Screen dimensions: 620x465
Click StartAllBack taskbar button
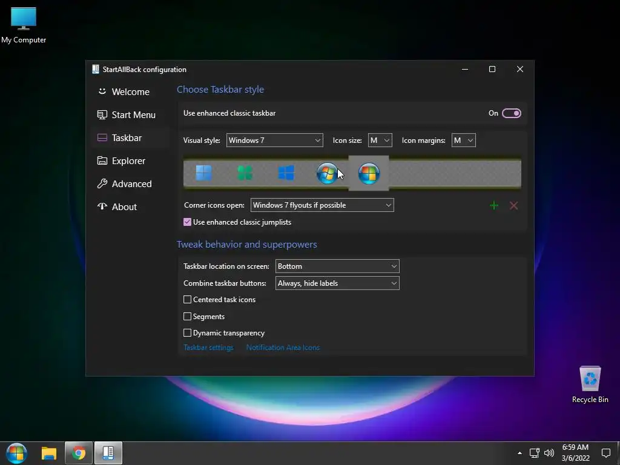coord(108,453)
